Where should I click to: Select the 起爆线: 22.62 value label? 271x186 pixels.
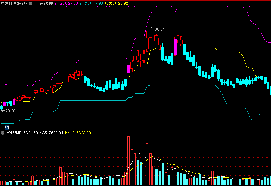click(116, 4)
